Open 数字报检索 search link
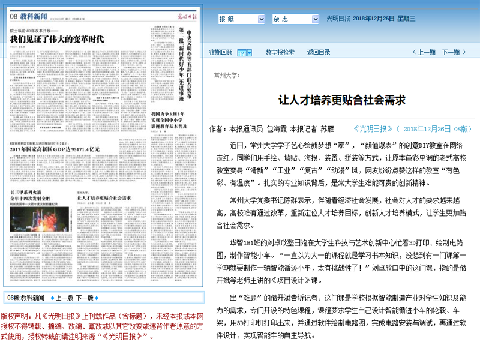The height and width of the screenshot is (345, 480). tap(280, 52)
